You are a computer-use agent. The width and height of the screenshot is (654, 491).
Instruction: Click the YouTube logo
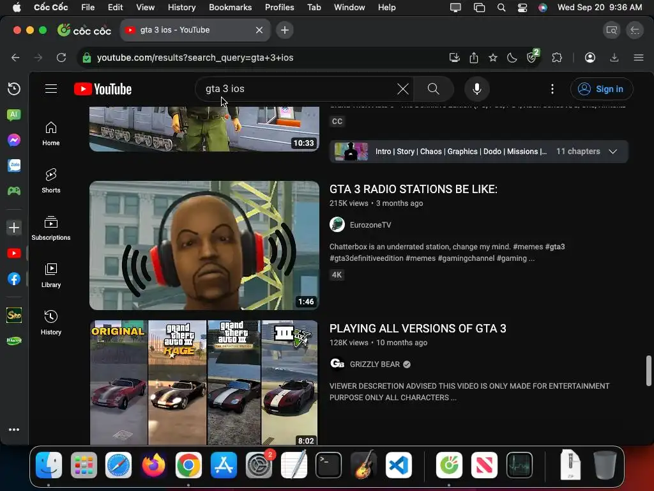pos(103,89)
